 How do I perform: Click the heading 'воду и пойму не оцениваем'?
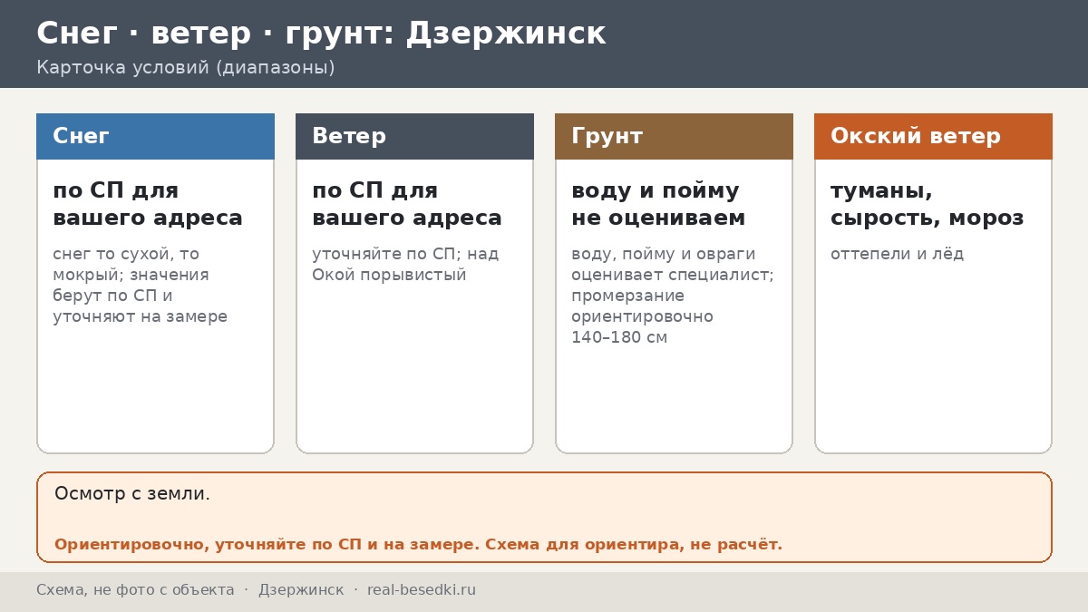coord(658,205)
